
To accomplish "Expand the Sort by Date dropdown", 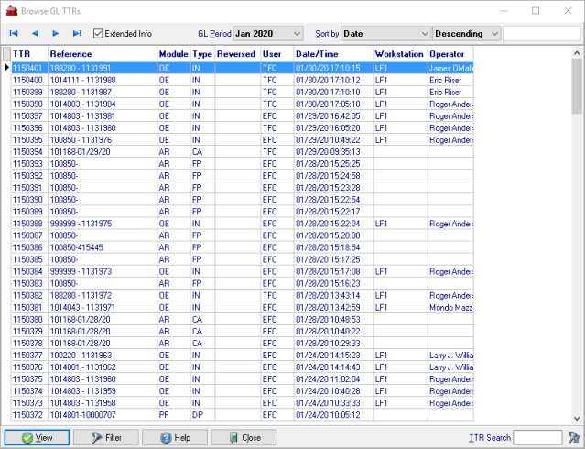I will click(385, 34).
